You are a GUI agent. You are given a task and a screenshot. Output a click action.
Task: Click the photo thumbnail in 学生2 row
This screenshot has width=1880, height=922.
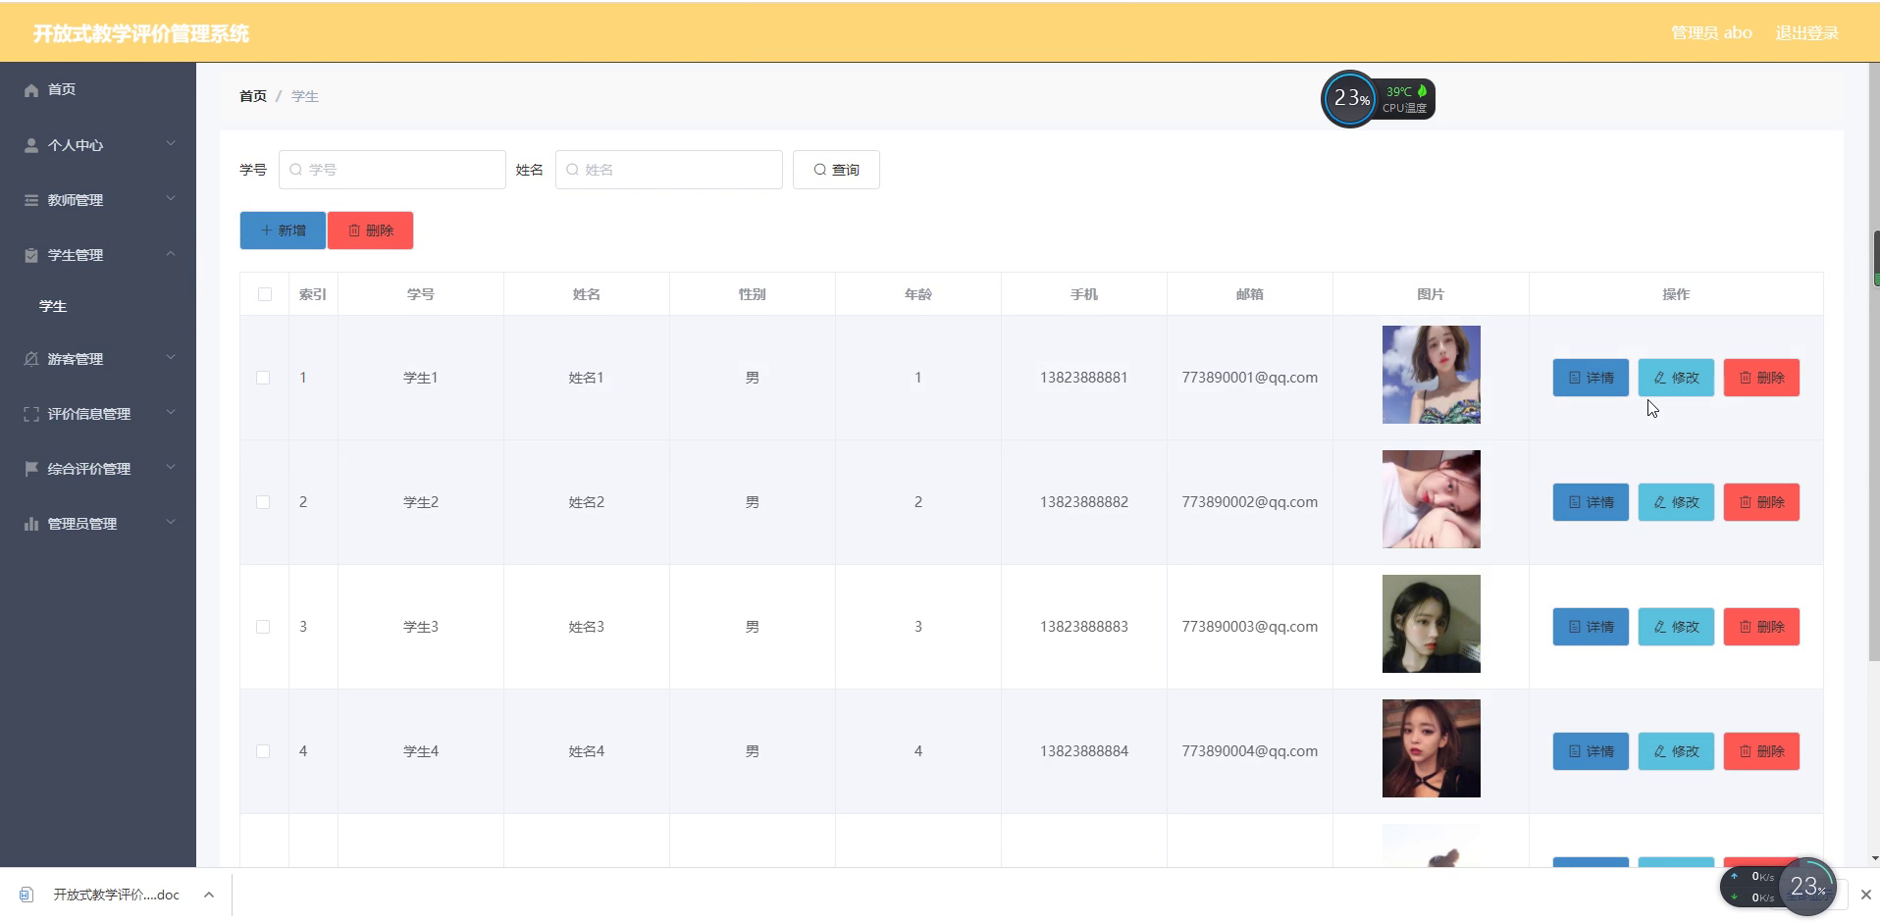click(x=1432, y=499)
